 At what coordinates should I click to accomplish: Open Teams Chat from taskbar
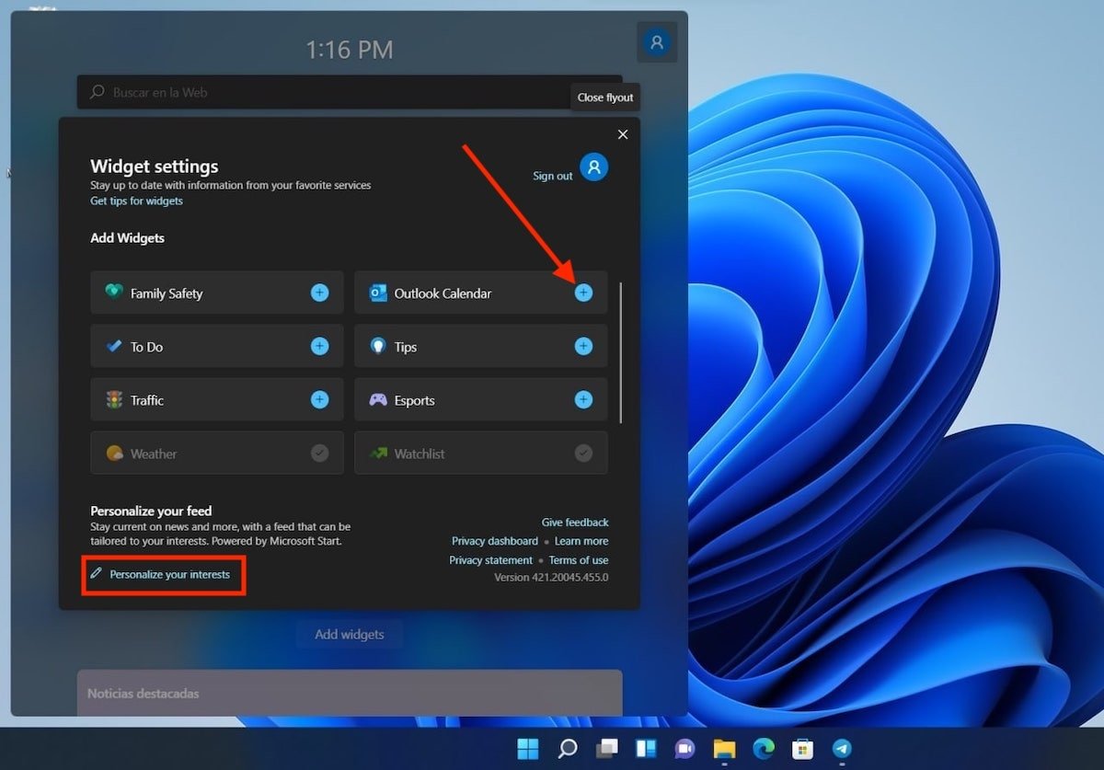click(684, 749)
